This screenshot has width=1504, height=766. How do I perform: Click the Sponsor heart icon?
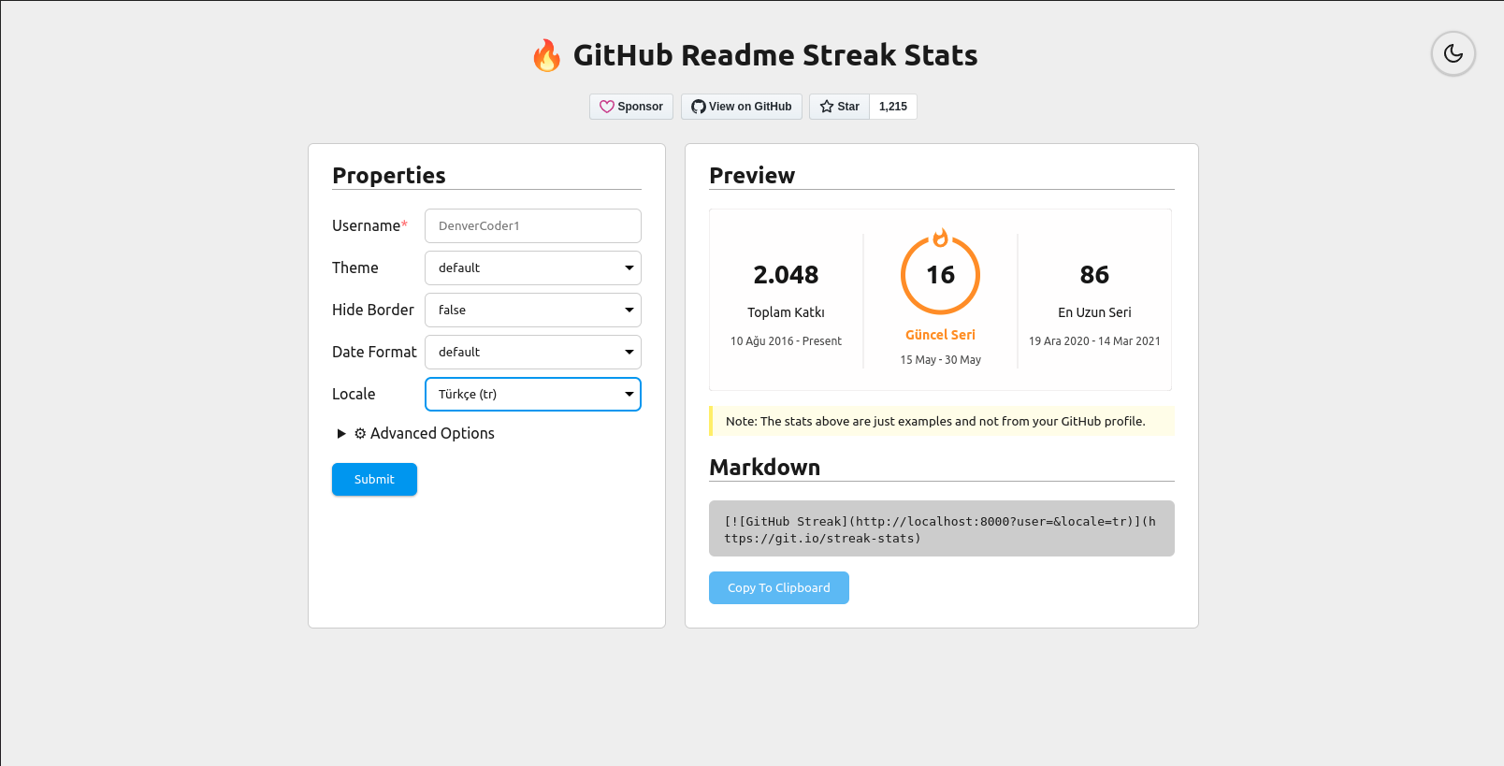click(607, 107)
